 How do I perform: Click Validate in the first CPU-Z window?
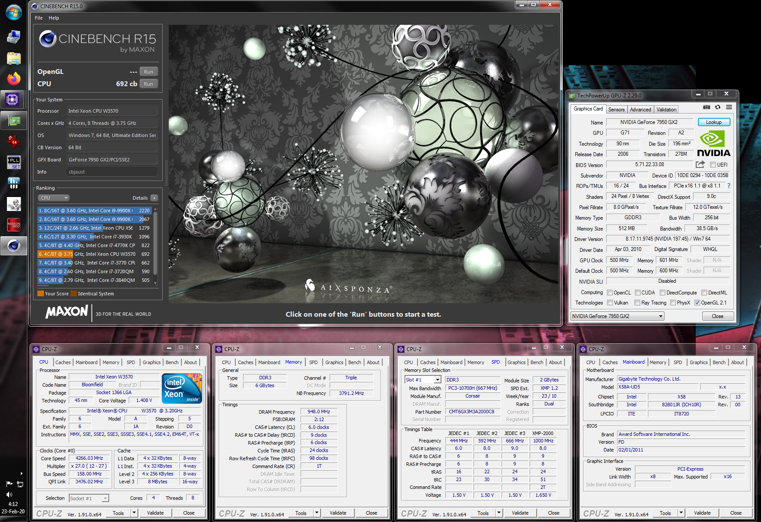(x=155, y=513)
